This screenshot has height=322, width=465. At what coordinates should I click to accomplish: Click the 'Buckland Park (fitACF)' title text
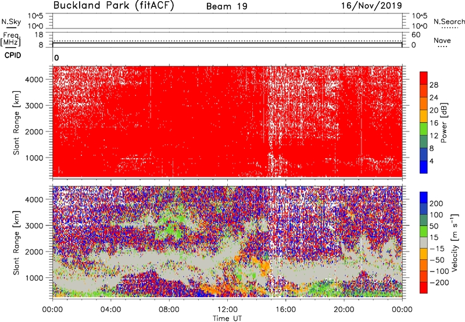point(113,6)
